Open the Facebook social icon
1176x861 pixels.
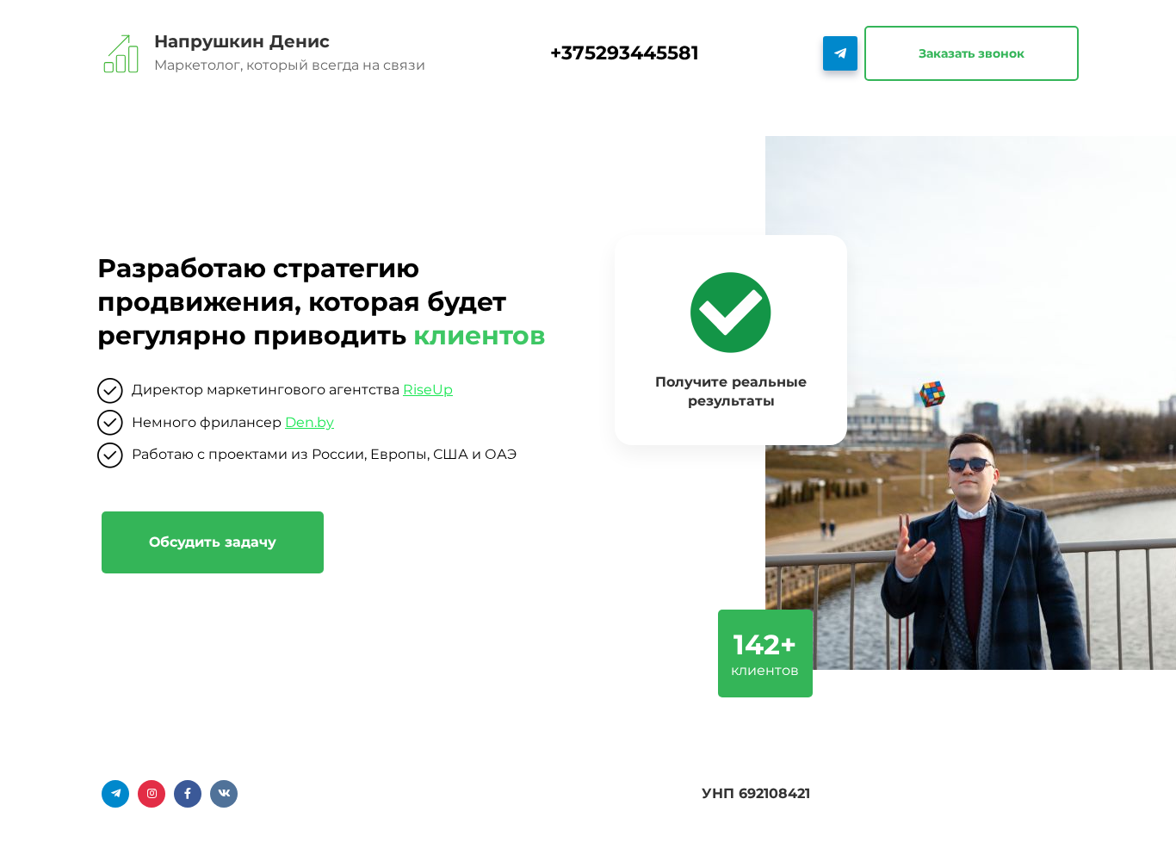pyautogui.click(x=188, y=794)
